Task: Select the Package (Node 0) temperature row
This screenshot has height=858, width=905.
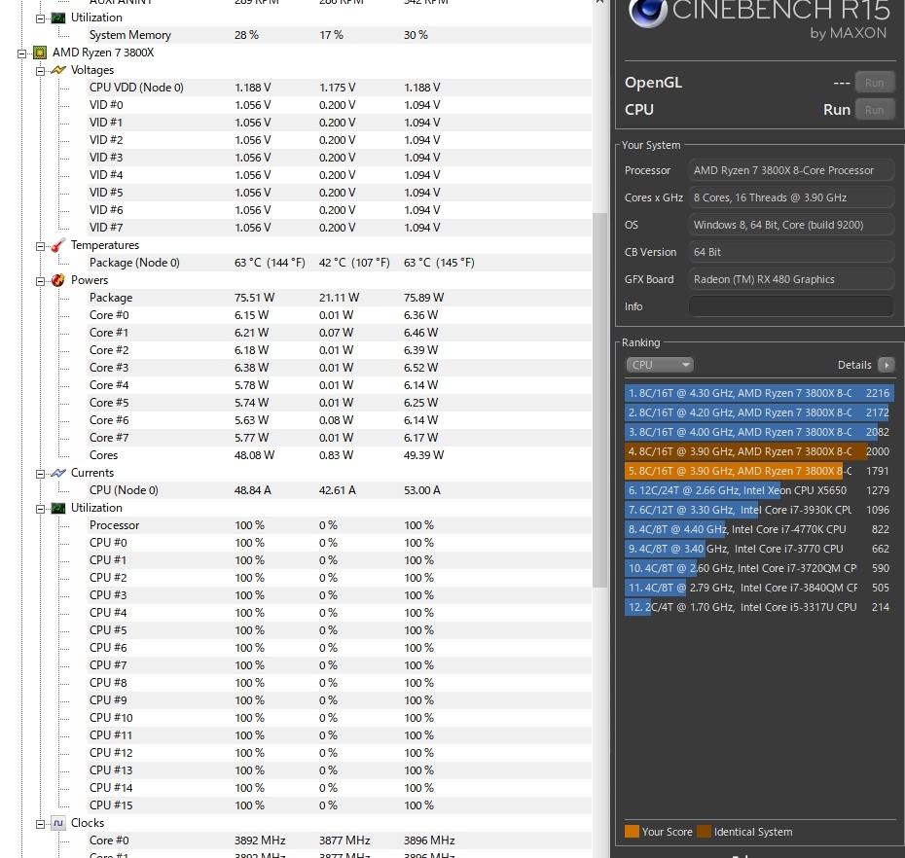Action: pos(338,263)
